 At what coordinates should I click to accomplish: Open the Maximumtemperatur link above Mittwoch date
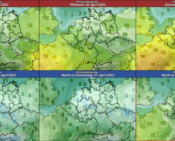pos(87,2)
